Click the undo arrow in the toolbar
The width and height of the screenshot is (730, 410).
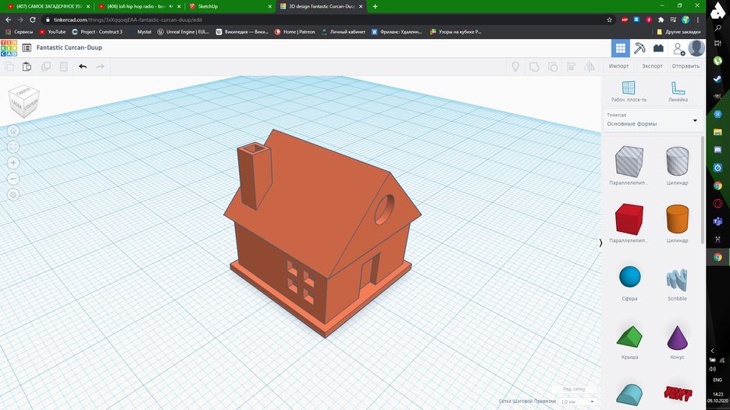point(83,66)
